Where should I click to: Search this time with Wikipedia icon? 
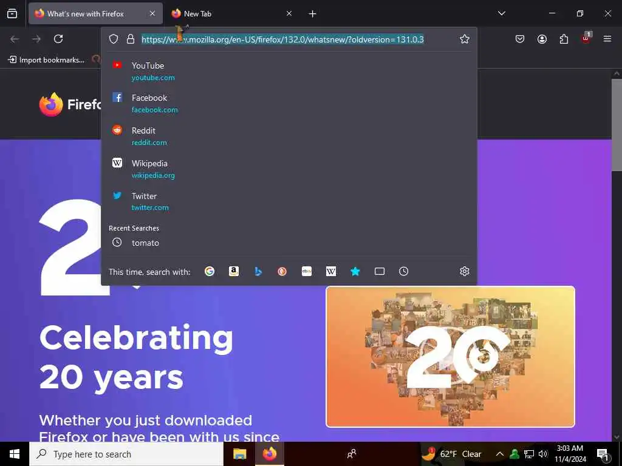click(x=331, y=271)
